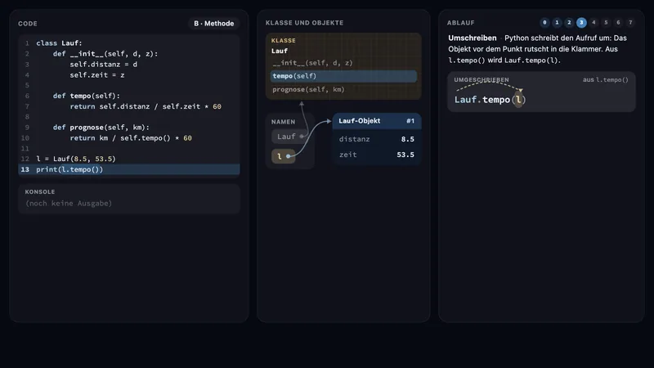Click the highlighted l argument in Lauf.tempo(l)
Screen dimensions: 654x368
pos(518,100)
